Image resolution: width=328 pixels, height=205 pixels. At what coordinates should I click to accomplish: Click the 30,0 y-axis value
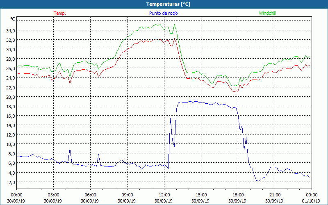point(11,50)
